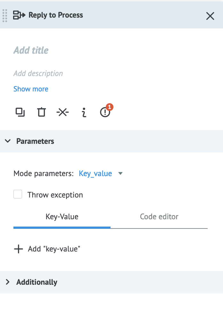Switch to the Code editor tab
Viewport: 223px width, 317px height.
[159, 216]
